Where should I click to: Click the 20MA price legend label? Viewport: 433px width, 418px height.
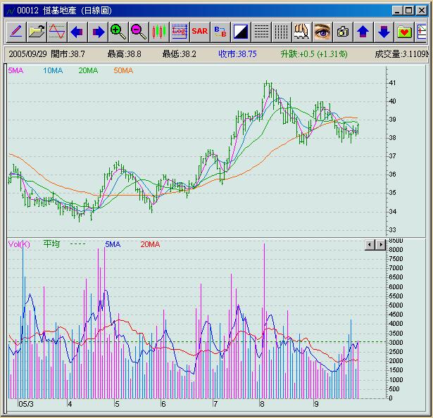pos(88,70)
